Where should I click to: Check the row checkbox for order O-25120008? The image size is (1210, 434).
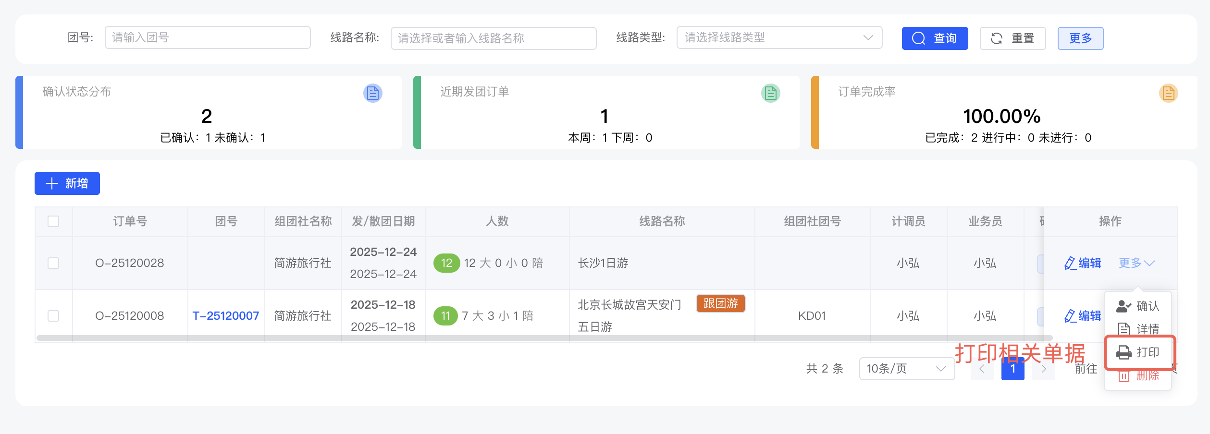pyautogui.click(x=53, y=315)
